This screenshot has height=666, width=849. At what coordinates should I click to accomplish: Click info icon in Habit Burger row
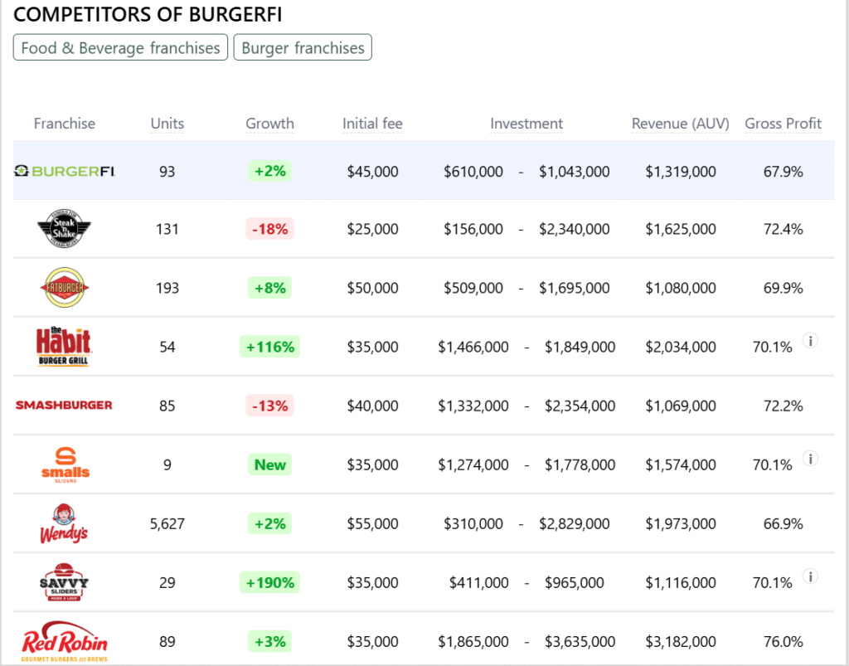coord(810,341)
